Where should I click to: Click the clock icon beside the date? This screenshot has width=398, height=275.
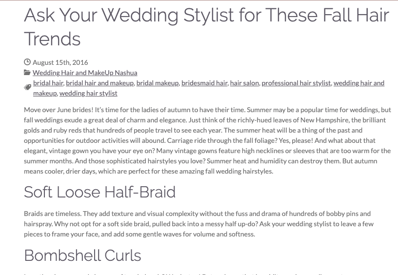27,62
